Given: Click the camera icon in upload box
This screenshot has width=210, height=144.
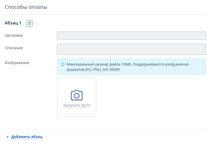Looking at the screenshot, I should (x=77, y=95).
